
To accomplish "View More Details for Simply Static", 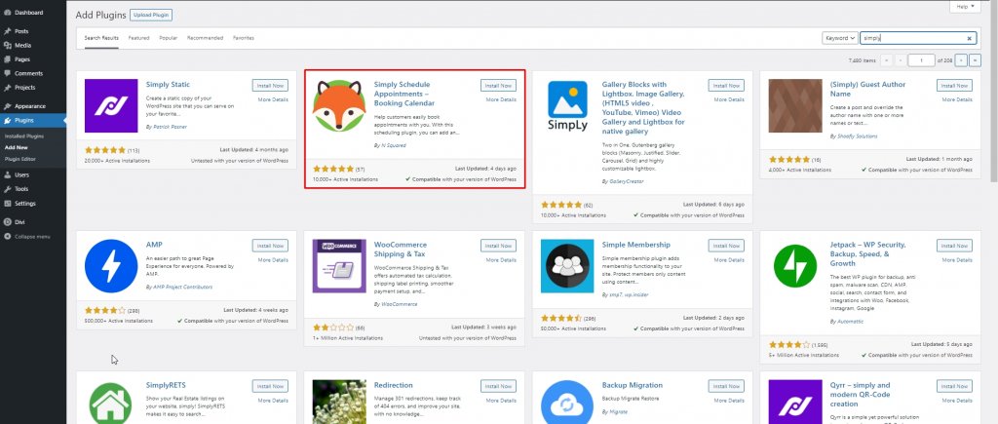I will (x=273, y=99).
